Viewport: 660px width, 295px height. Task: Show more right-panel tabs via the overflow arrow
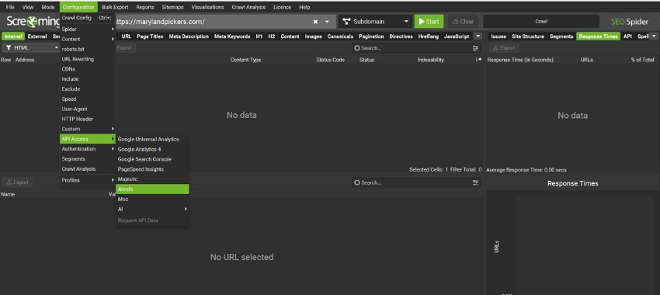coord(653,36)
